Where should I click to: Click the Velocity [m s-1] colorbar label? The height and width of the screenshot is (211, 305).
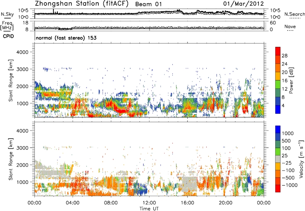pyautogui.click(x=301, y=159)
